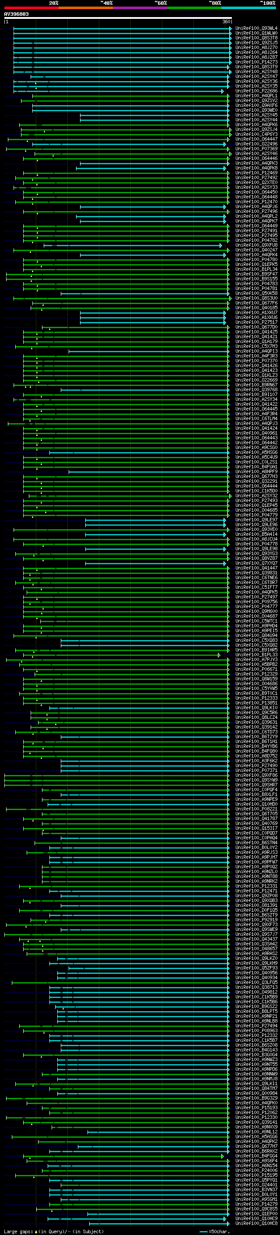
Task: Click the purple ~60% identity legend bar
Action: click(140, 8)
